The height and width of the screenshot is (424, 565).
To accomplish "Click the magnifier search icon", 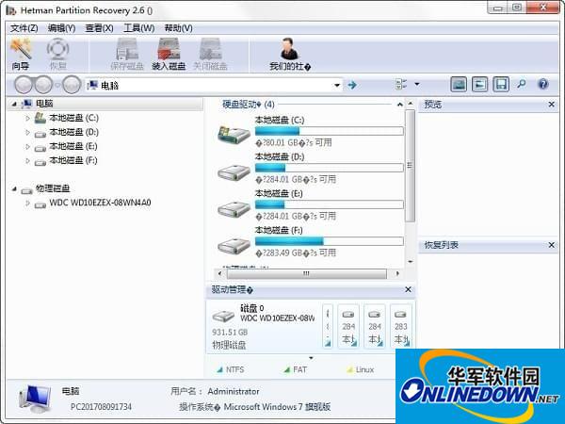I will click(522, 85).
